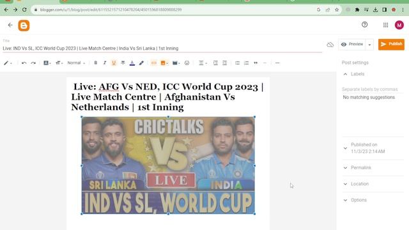This screenshot has height=230, width=409.
Task: Open the text alignment dropdown
Action: click(x=203, y=63)
